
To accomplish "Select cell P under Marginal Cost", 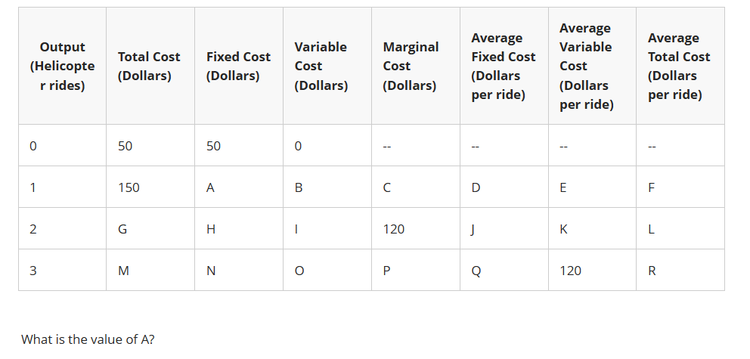I will 387,271.
